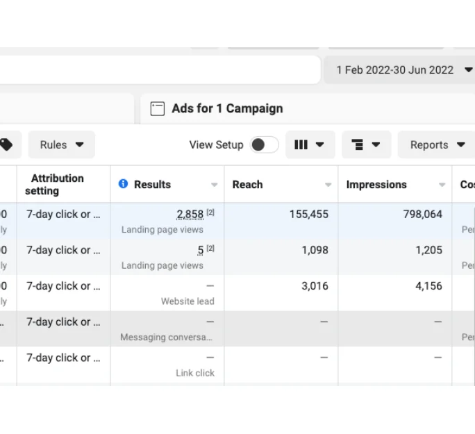Select the Messaging conversations row
475x434 pixels.
[x=237, y=328]
